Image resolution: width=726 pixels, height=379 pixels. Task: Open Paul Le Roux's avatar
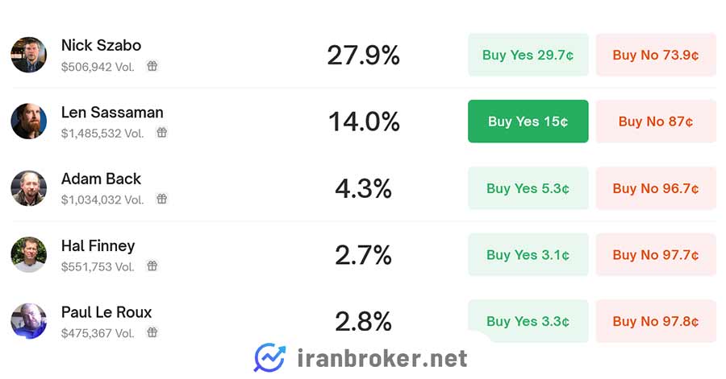29,321
